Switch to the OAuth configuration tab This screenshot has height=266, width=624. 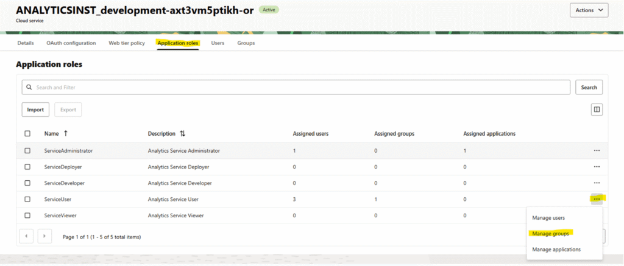click(71, 43)
